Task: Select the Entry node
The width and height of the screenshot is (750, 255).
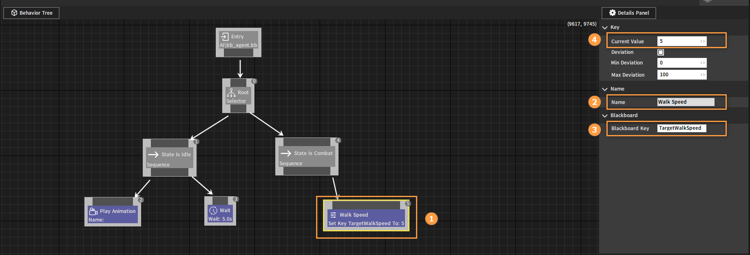Action: click(x=239, y=42)
